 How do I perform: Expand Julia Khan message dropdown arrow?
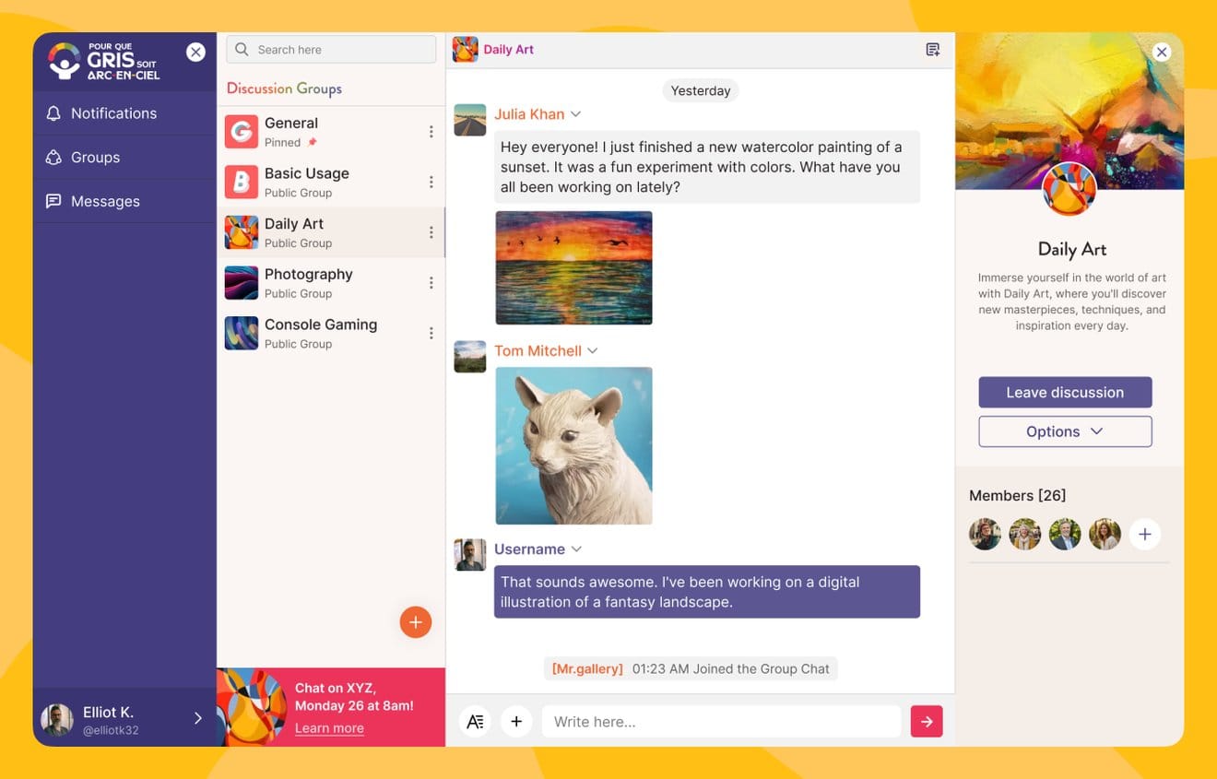pos(575,114)
